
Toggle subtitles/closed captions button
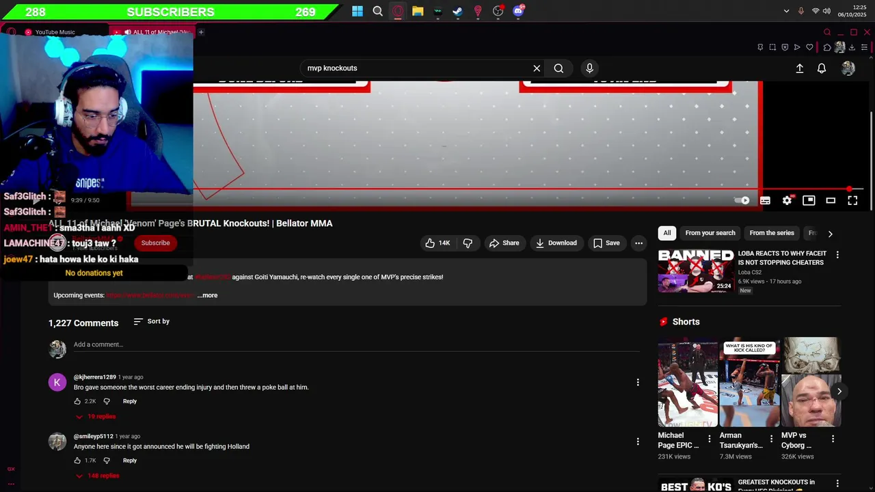765,200
